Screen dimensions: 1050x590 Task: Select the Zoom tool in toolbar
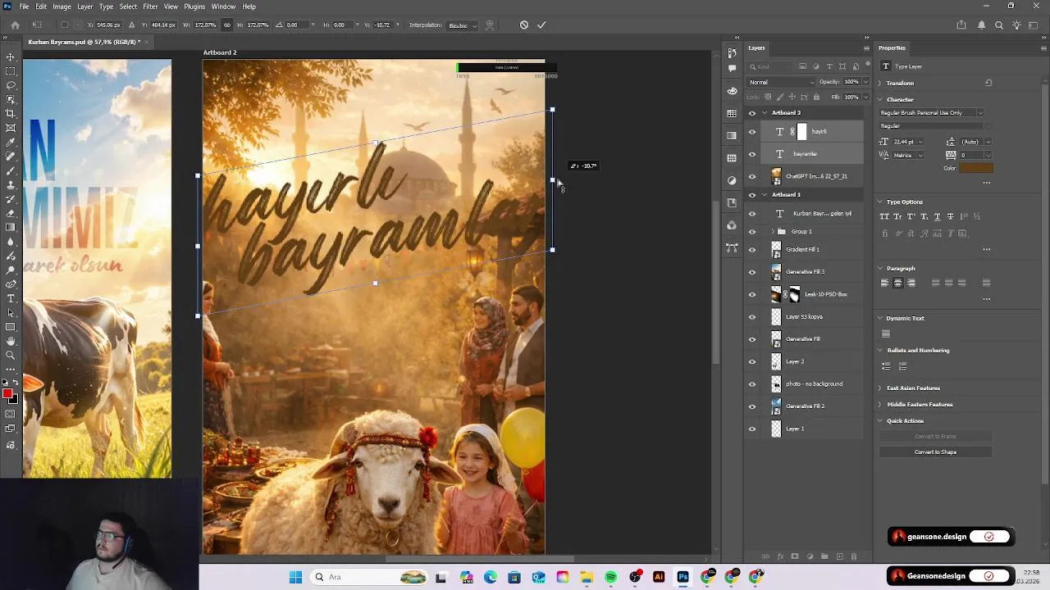11,355
